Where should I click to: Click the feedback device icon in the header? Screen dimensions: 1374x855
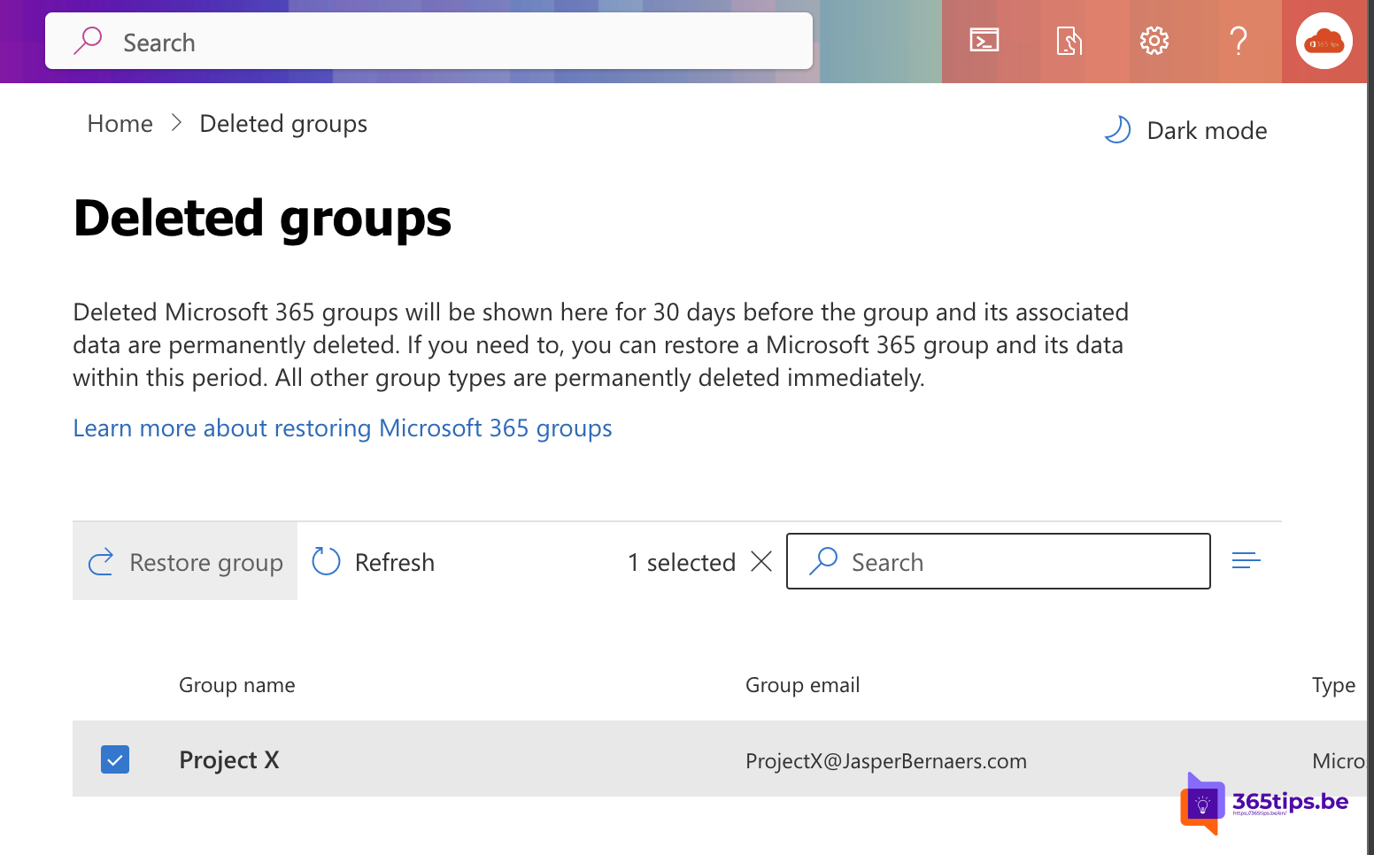(1069, 41)
